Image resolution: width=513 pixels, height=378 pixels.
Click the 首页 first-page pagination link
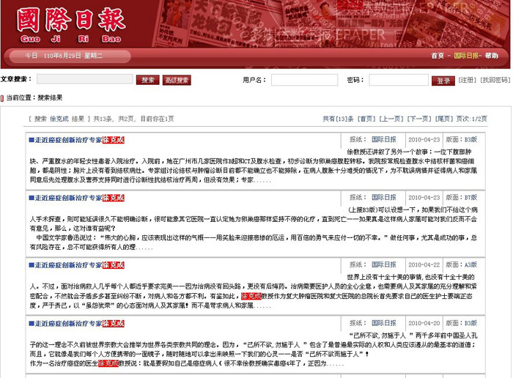click(x=366, y=119)
